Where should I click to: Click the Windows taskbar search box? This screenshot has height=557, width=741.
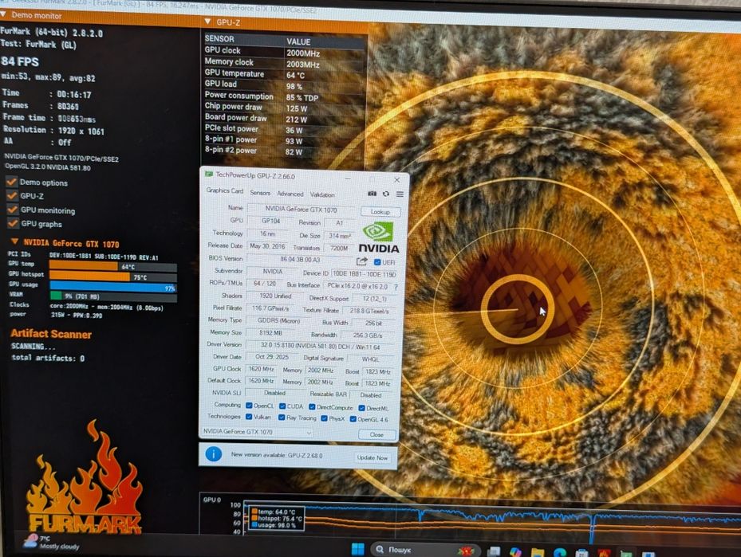coord(425,550)
